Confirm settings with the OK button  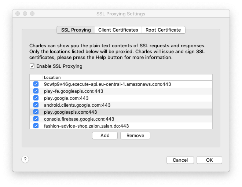[x=209, y=160]
